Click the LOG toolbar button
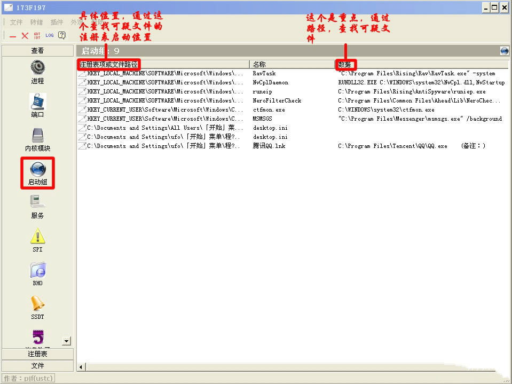The image size is (512, 384). point(50,35)
